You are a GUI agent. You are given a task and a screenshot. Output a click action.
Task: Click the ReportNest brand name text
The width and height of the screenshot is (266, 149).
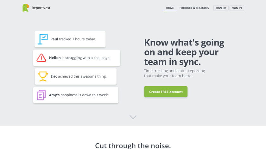pos(41,8)
